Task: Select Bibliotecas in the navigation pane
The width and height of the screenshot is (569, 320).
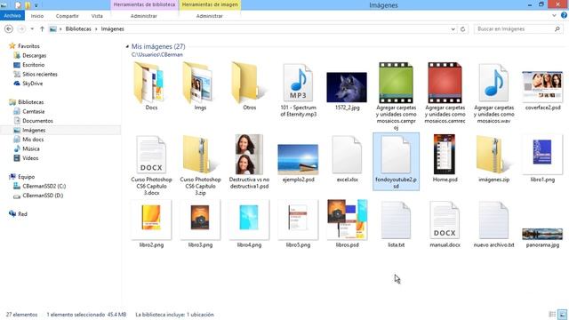Action: (31, 102)
